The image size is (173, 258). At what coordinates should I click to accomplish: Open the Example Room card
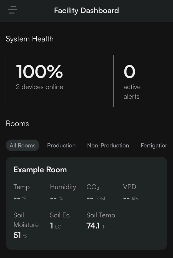(x=86, y=204)
